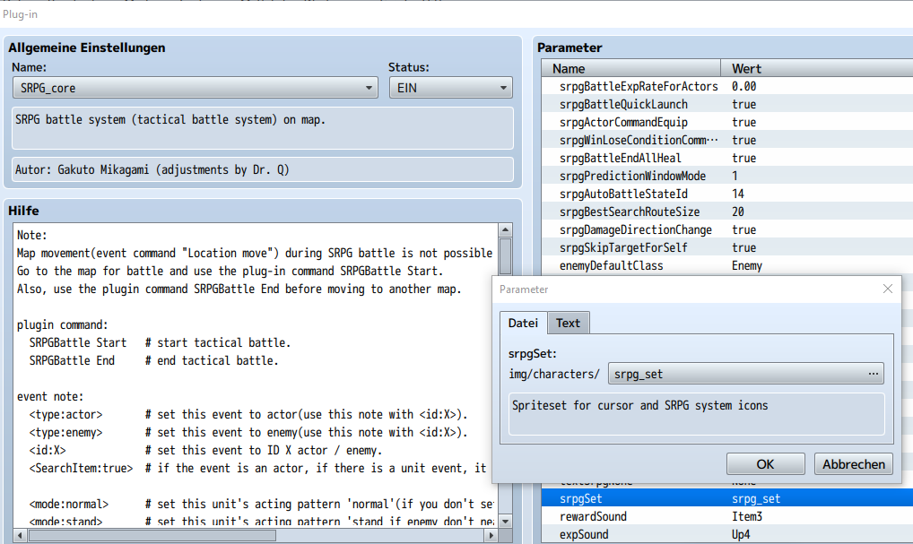Select the srpgBestSearchRouteSize parameter row
The width and height of the screenshot is (913, 544).
(727, 212)
